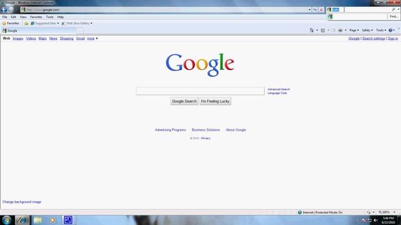Click the Favorites star button
Viewport: 401px width, 225px height.
pyautogui.click(x=11, y=23)
